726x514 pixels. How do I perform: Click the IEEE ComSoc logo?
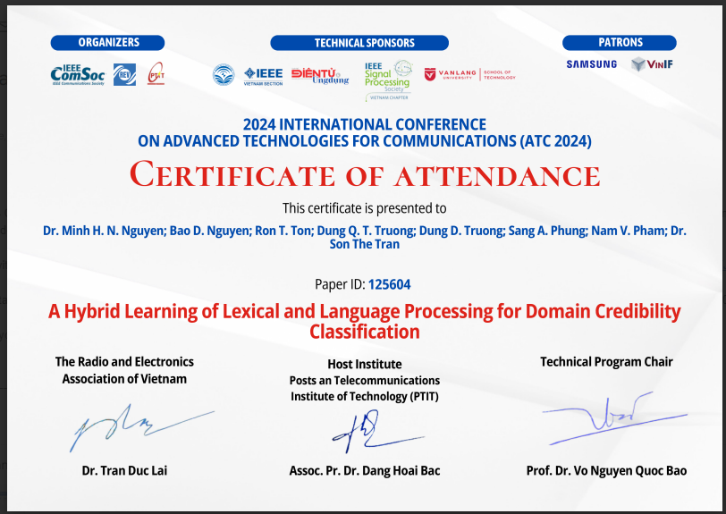click(x=79, y=75)
